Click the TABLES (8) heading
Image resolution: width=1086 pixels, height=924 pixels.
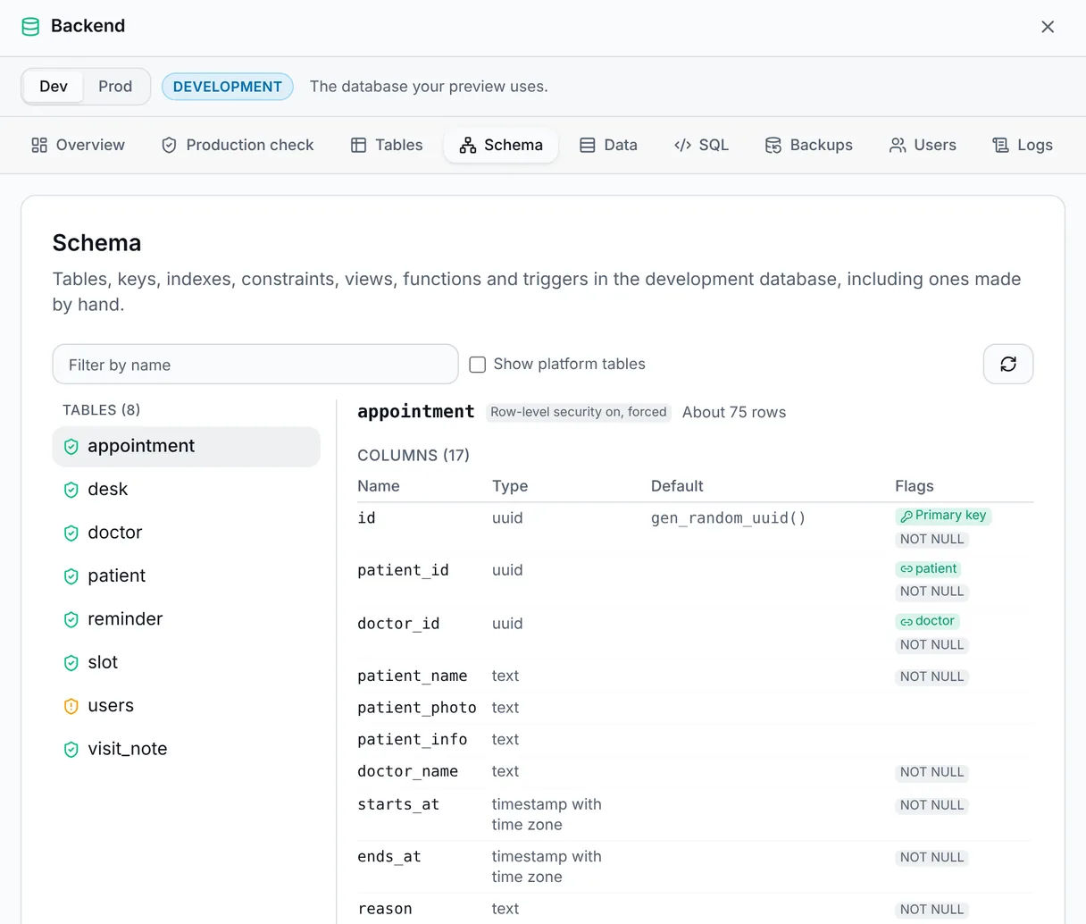(102, 410)
